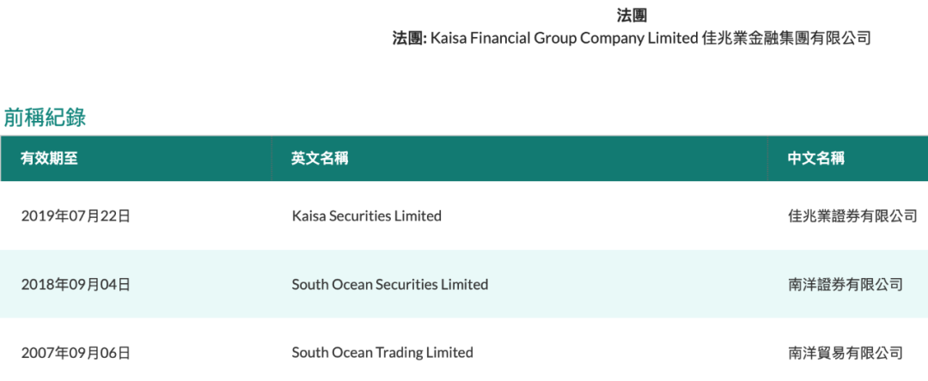Select the 2019年07月22日 date cell
The height and width of the screenshot is (381, 928).
(76, 216)
